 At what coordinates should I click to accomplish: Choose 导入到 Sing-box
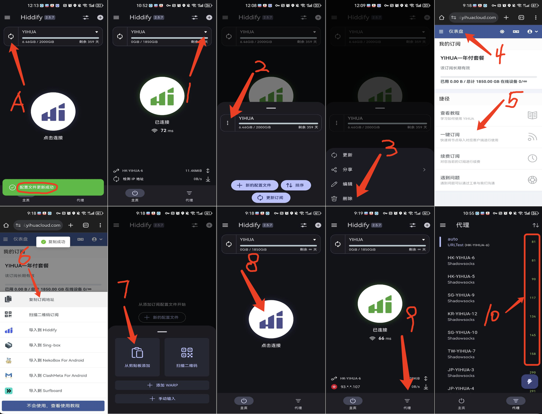54,345
